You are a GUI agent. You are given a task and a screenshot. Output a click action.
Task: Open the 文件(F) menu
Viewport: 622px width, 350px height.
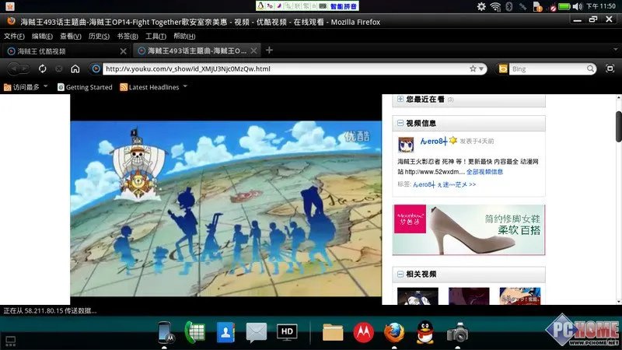pyautogui.click(x=14, y=36)
